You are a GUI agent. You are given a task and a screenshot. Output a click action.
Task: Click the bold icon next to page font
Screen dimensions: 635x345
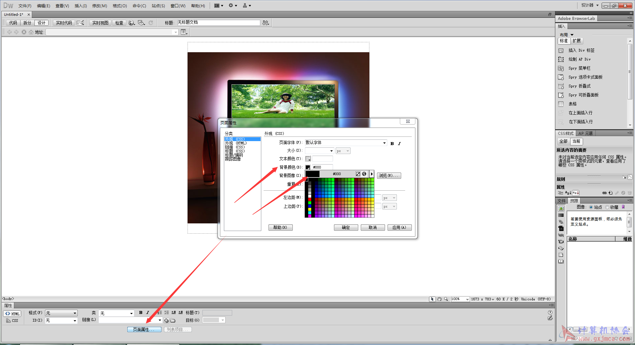(x=392, y=143)
